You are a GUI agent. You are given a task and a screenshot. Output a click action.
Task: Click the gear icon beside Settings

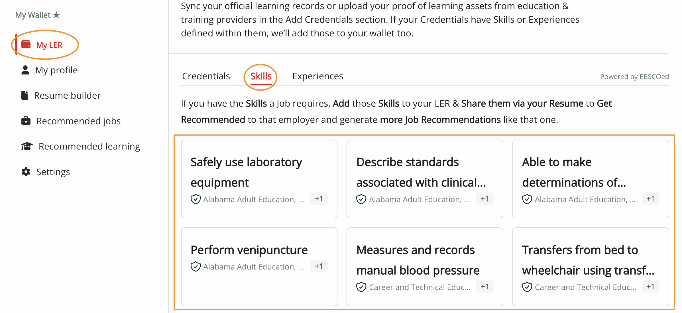click(26, 172)
